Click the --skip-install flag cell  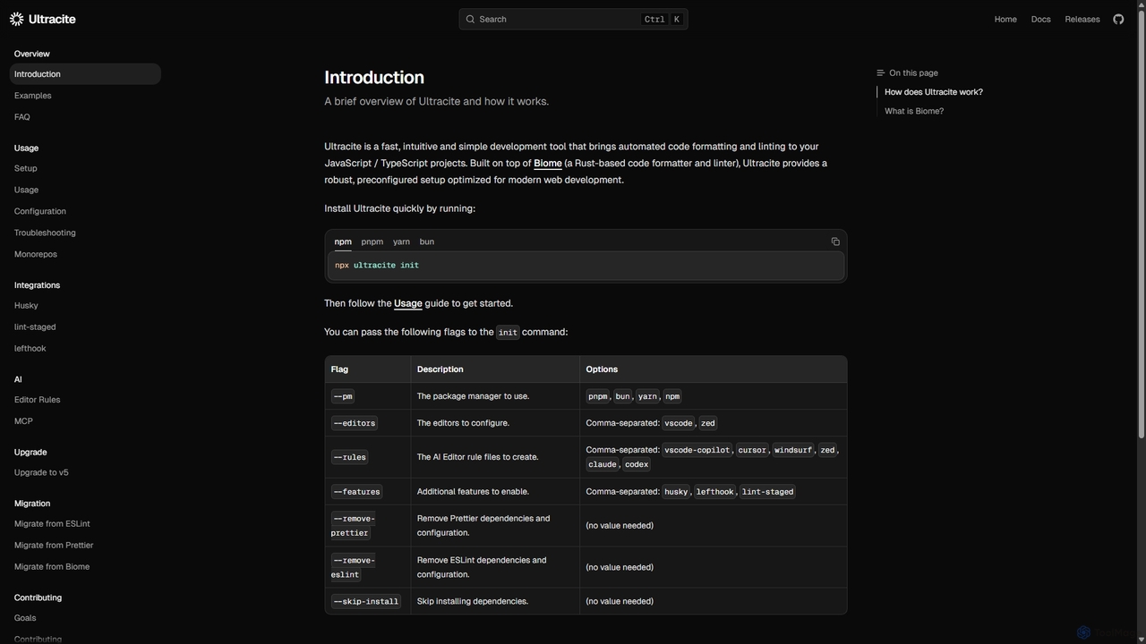tap(366, 601)
